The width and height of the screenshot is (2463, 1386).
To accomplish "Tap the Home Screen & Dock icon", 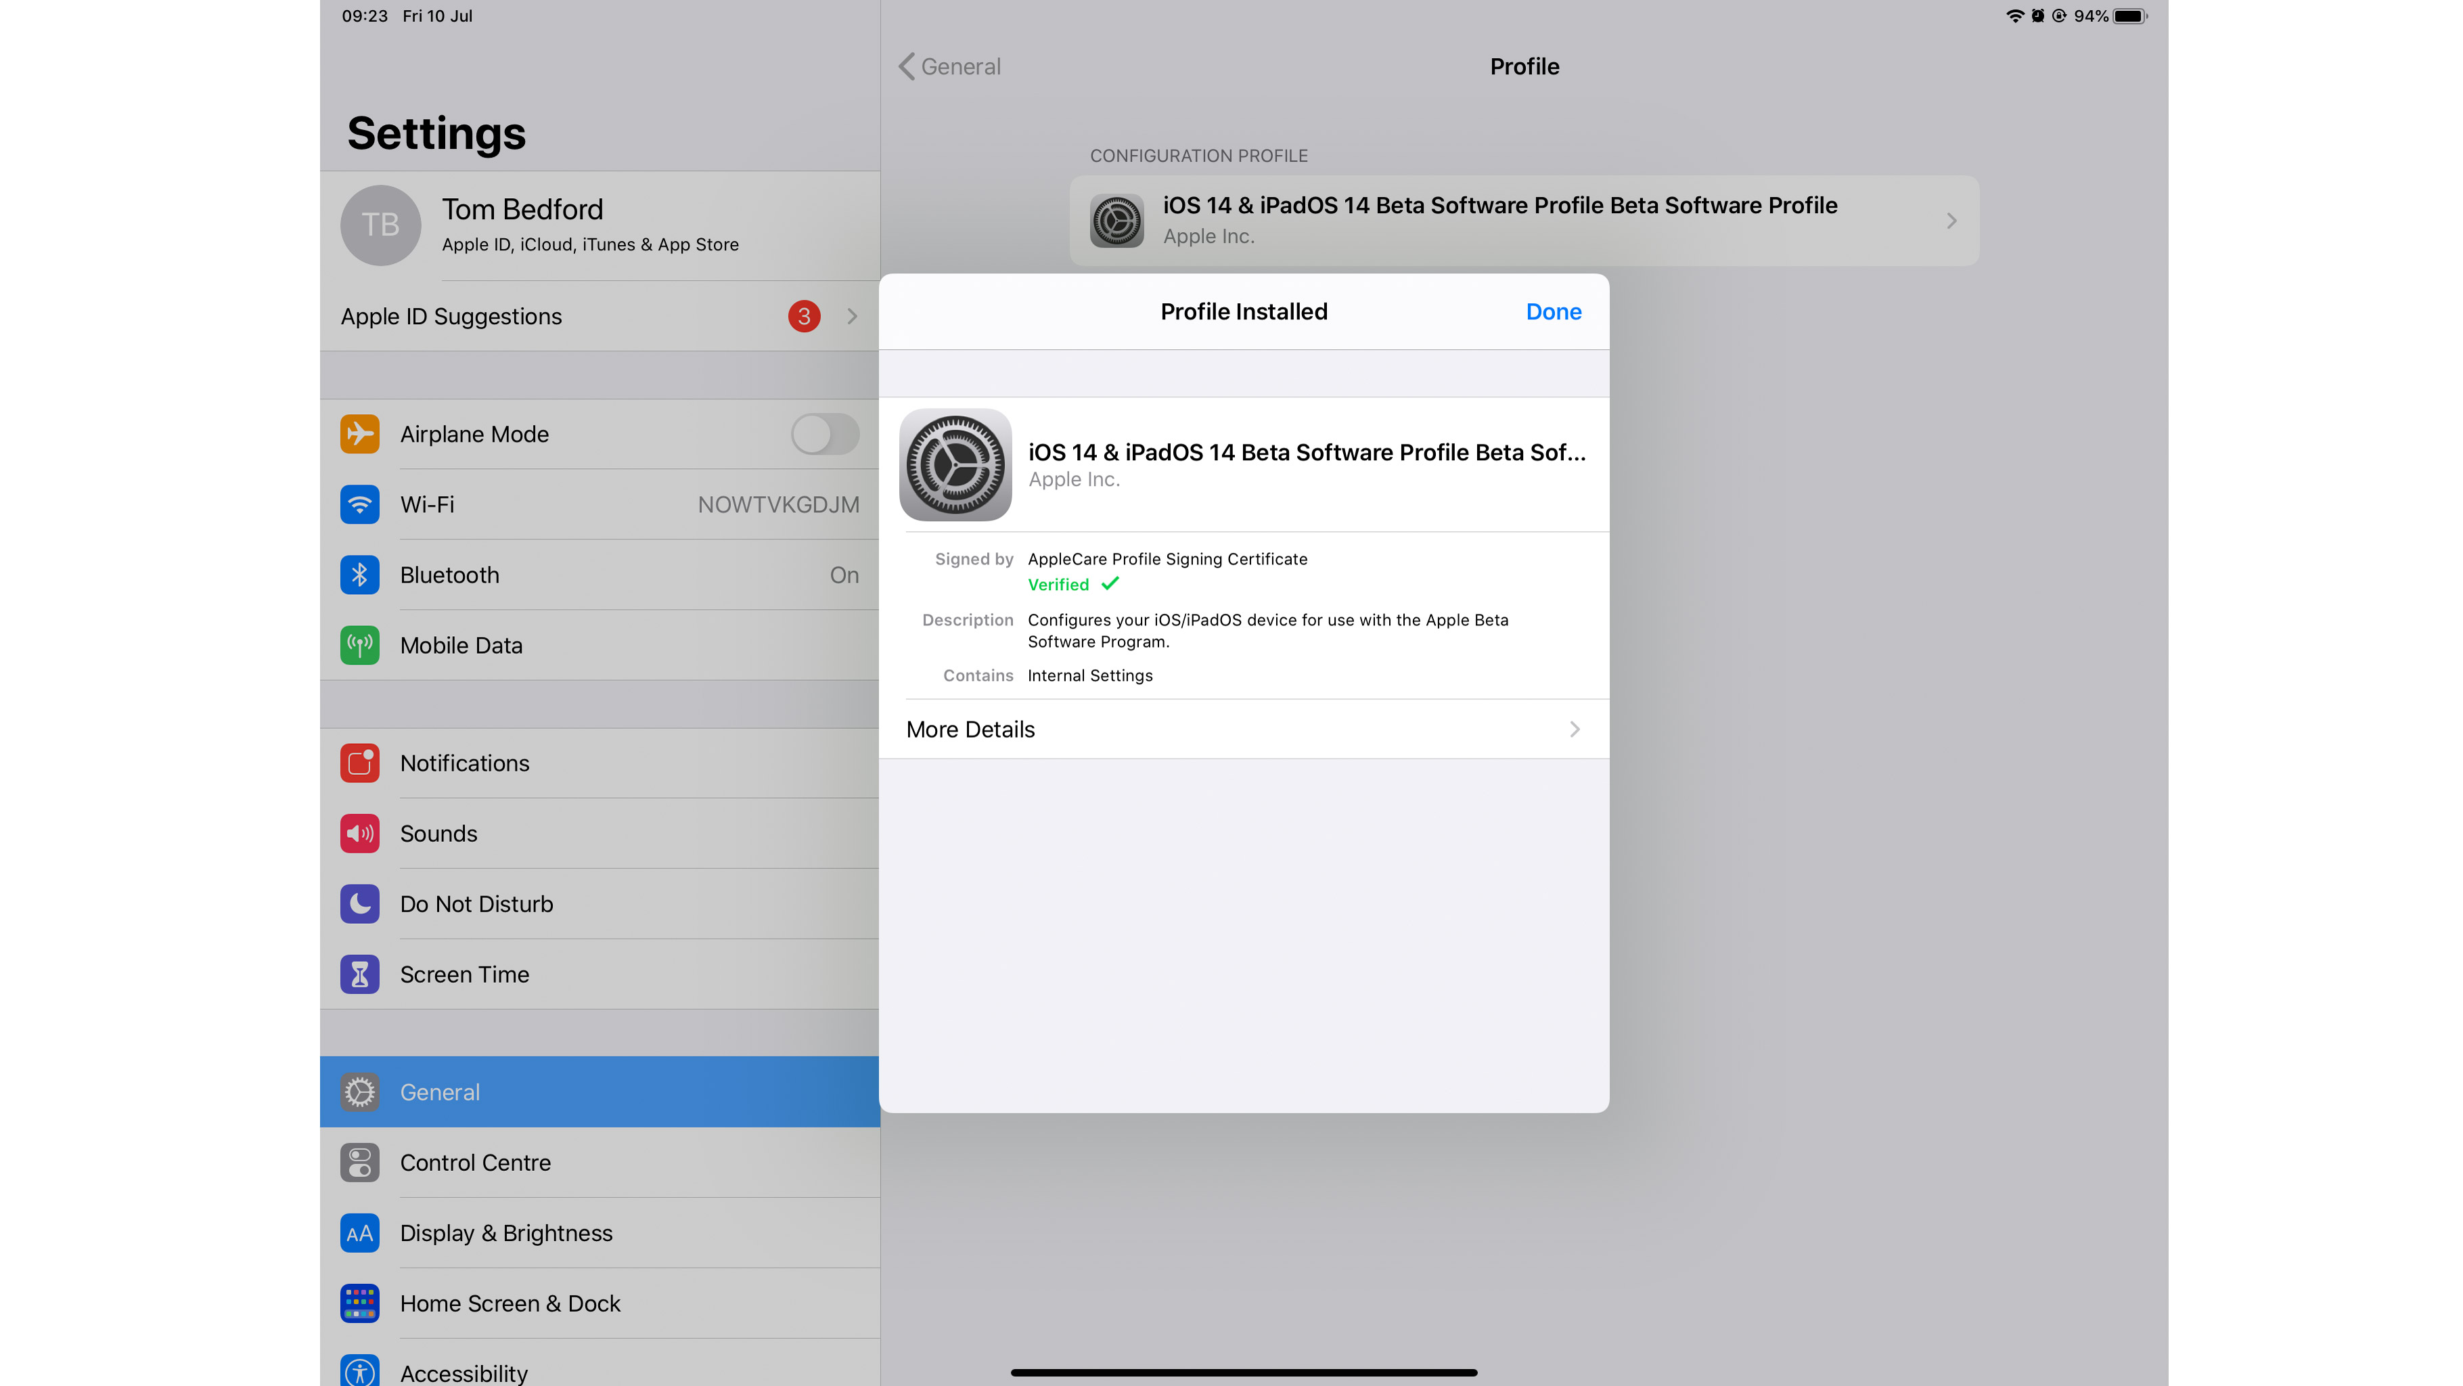I will [x=359, y=1303].
